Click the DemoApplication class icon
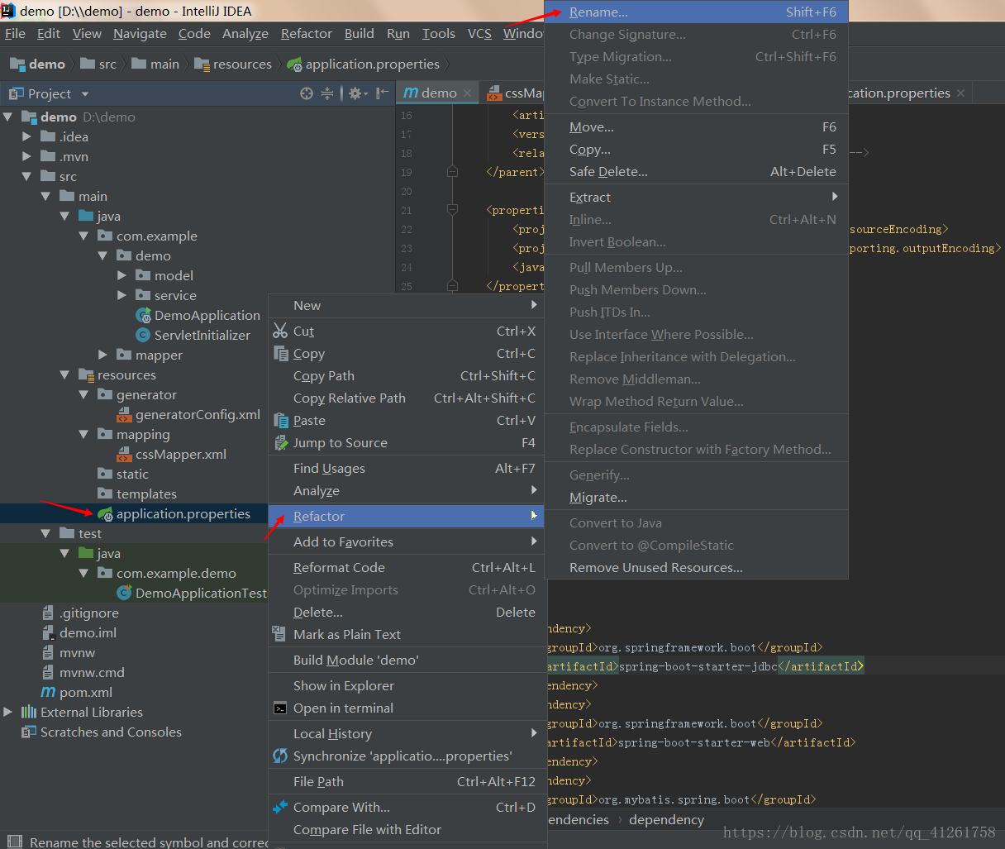The width and height of the screenshot is (1005, 849). pyautogui.click(x=143, y=315)
